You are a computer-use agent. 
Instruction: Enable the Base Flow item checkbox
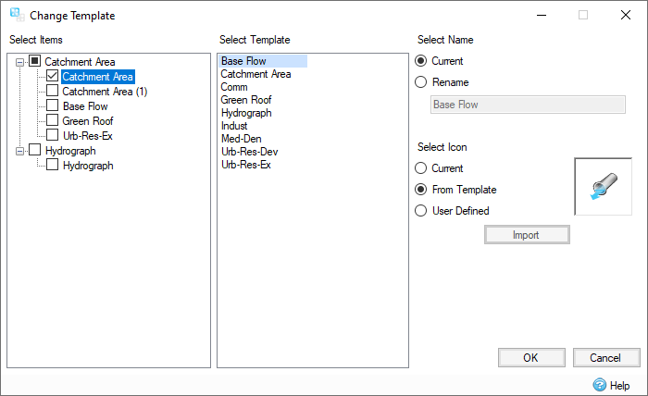click(52, 106)
